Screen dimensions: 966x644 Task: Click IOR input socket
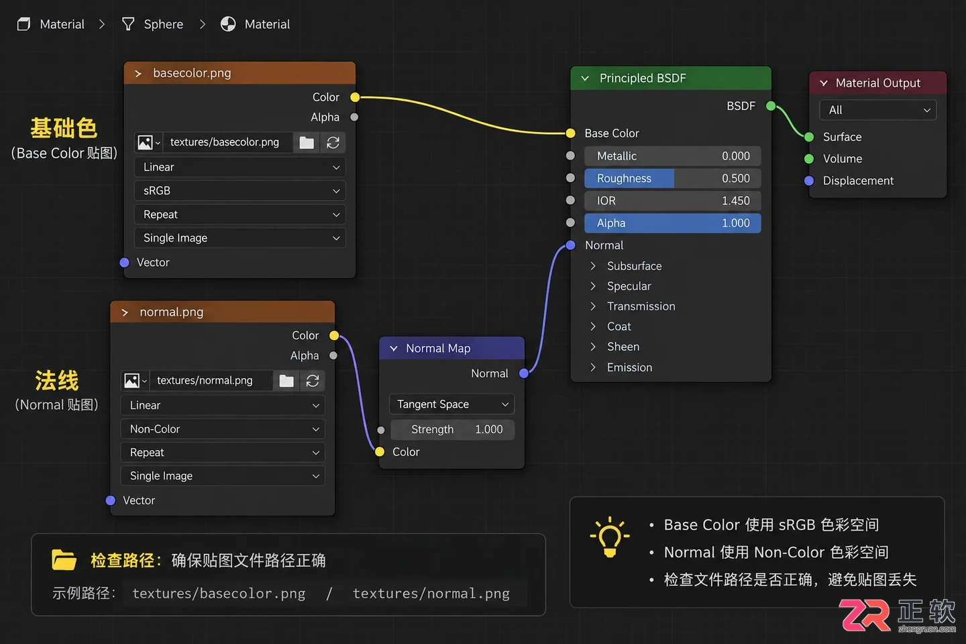pos(570,201)
